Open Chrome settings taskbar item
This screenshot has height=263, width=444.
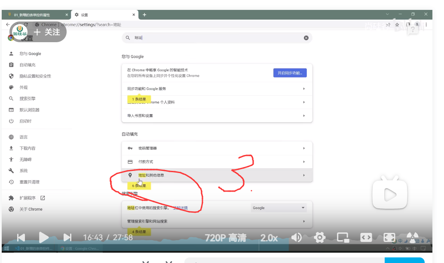click(x=80, y=248)
